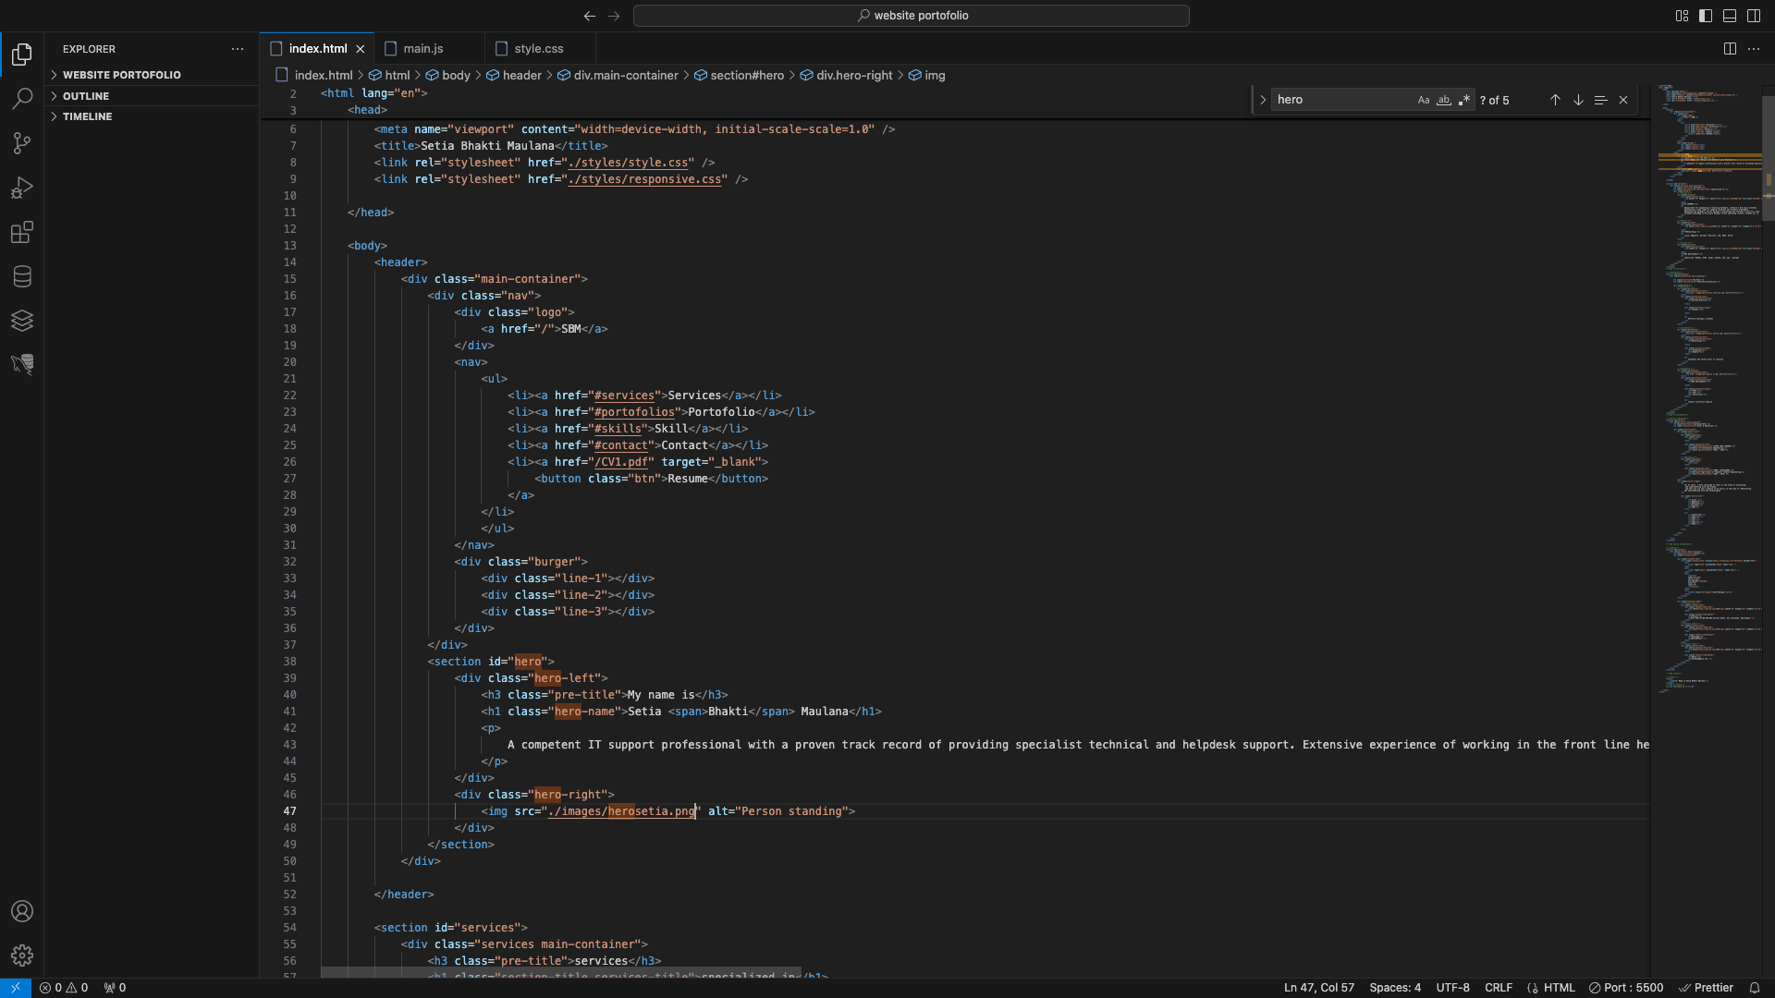
Task: Open notifications bell in status bar
Action: click(x=1754, y=988)
